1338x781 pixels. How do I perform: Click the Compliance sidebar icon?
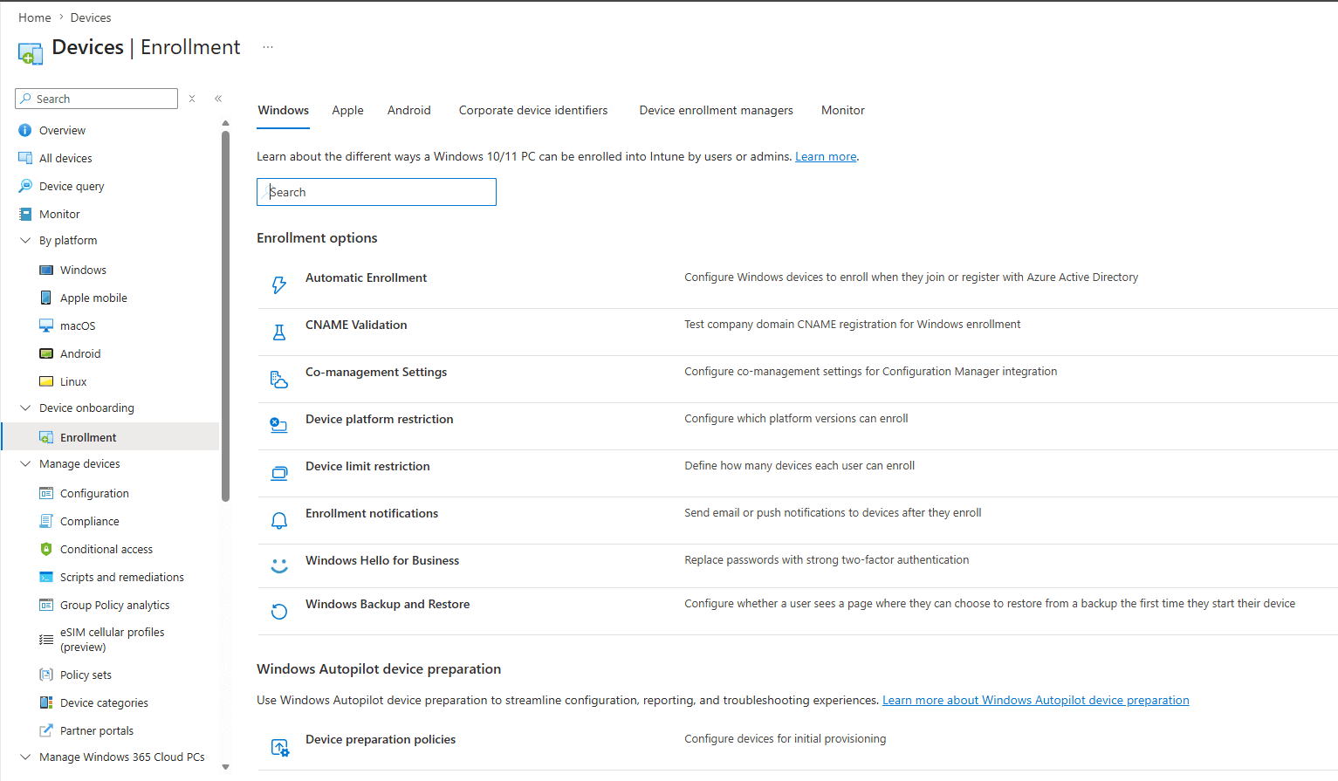(x=46, y=521)
